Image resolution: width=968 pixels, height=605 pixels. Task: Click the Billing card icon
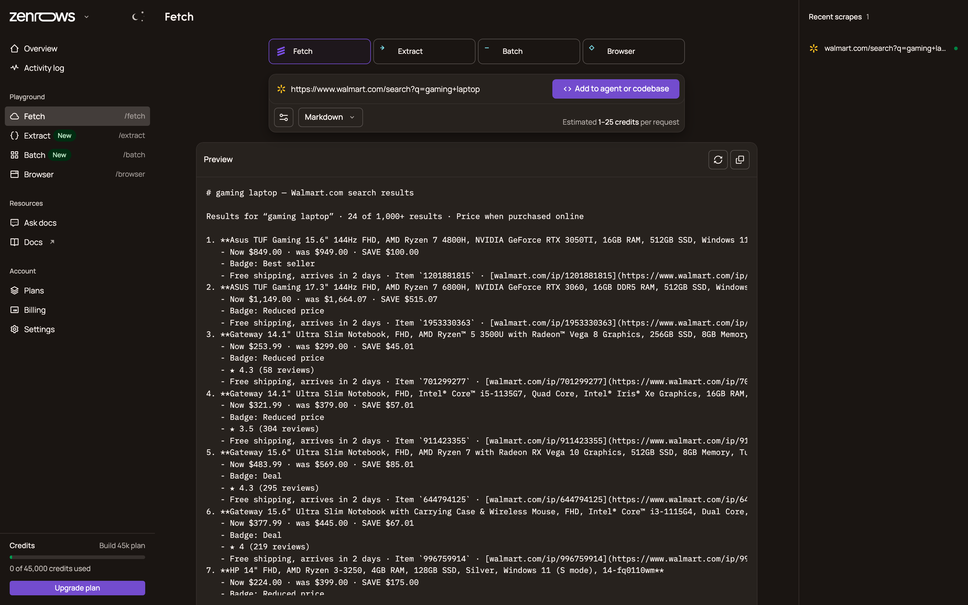coord(15,310)
